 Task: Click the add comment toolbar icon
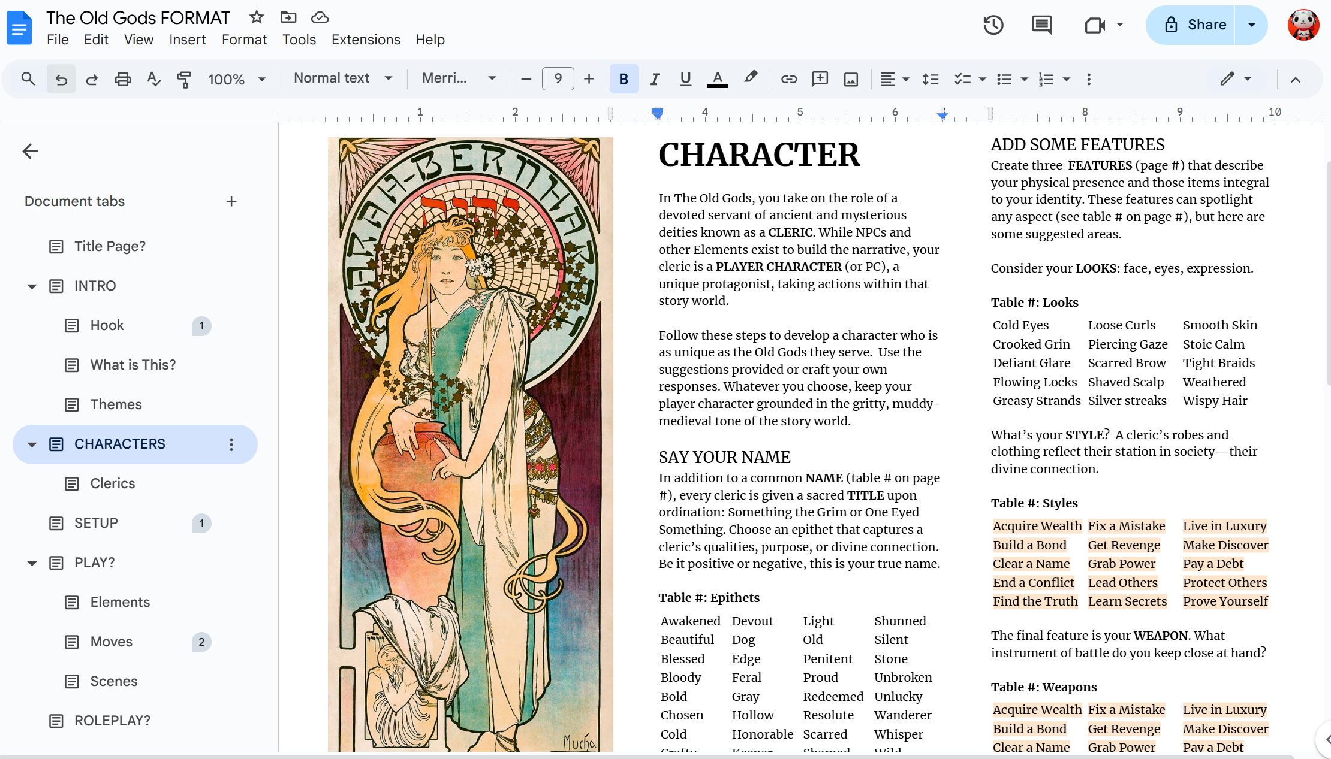pos(820,79)
